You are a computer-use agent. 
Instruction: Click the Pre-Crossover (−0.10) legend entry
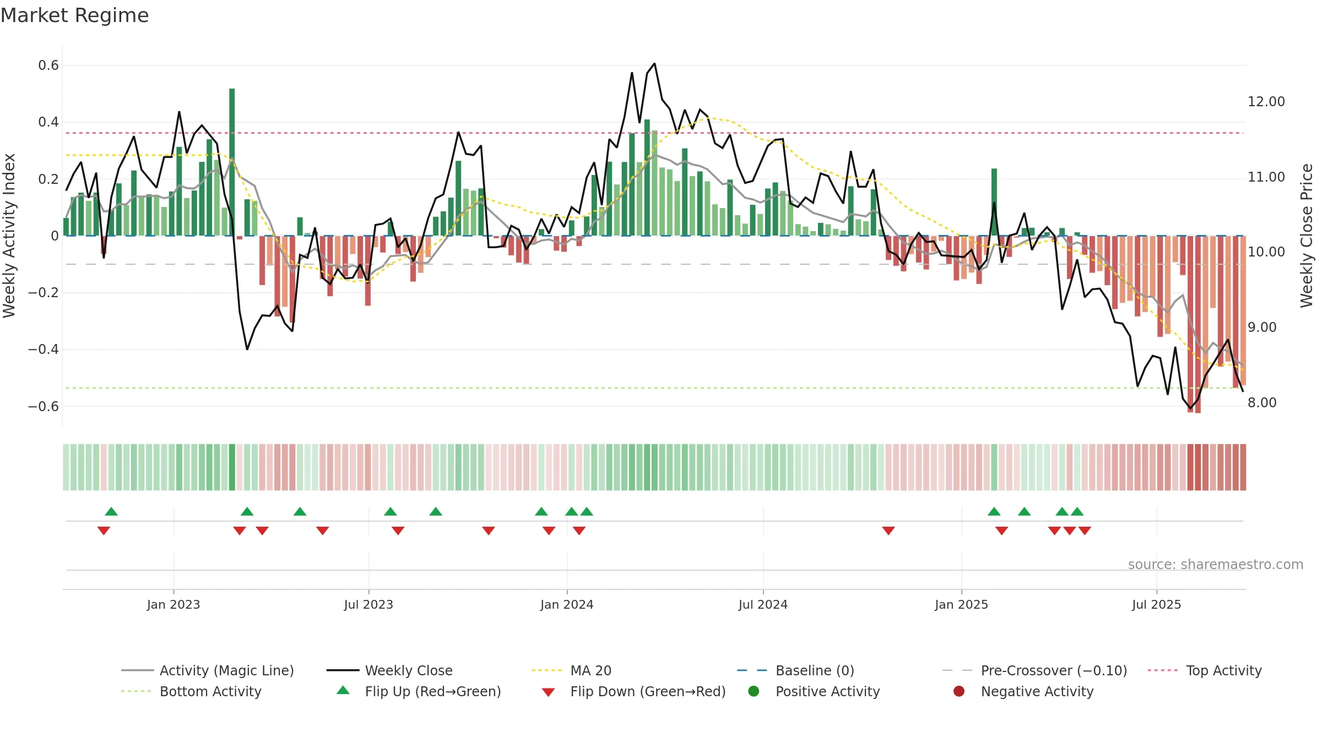coord(1035,670)
